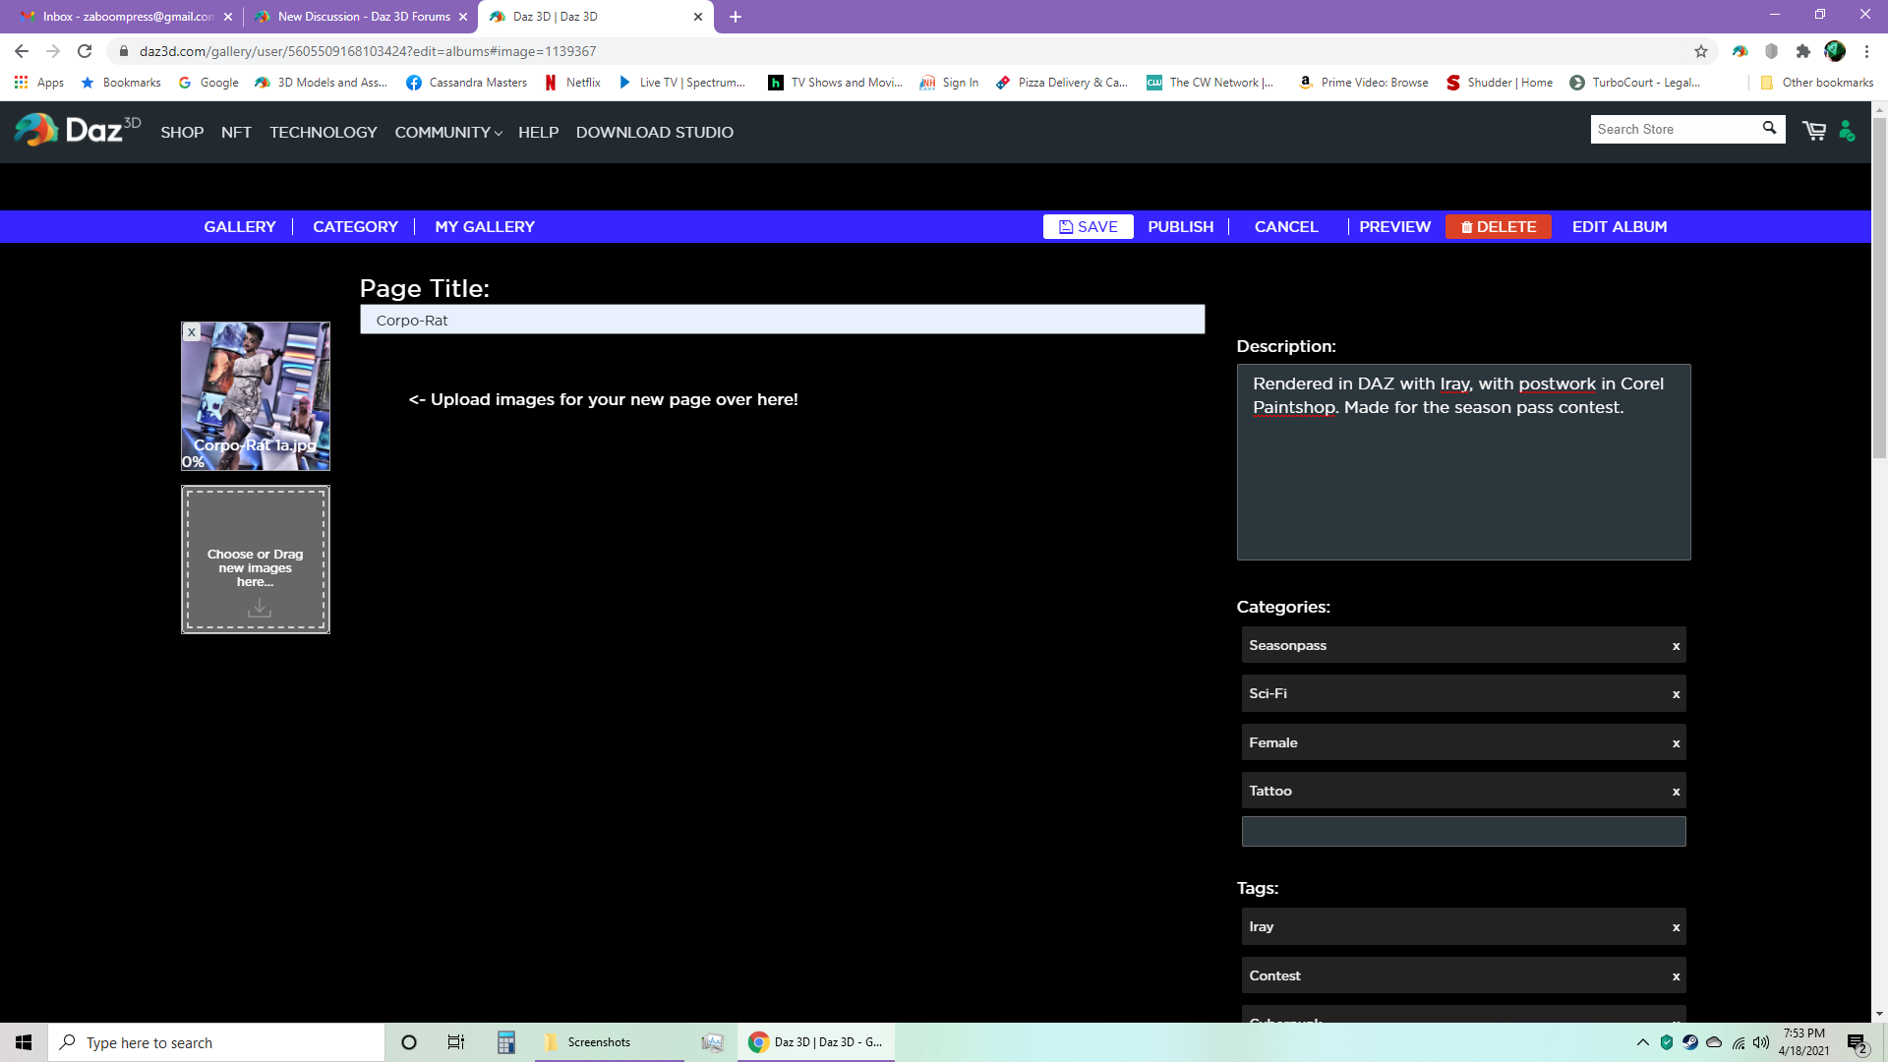
Task: Click the red DELETE button
Action: coord(1498,226)
